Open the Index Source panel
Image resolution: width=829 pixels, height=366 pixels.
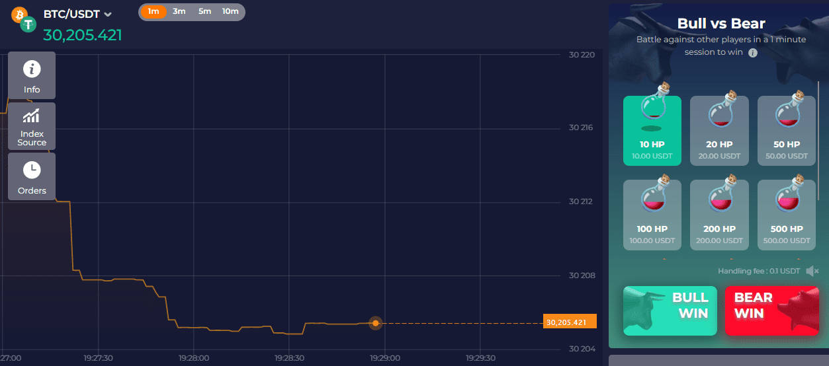point(32,126)
